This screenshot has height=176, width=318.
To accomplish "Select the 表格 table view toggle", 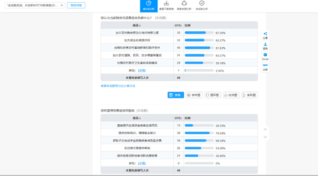I will click(176, 95).
